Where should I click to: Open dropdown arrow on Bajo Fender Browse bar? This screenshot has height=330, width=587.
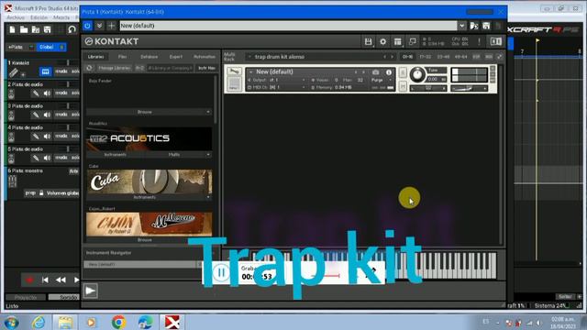pos(208,112)
